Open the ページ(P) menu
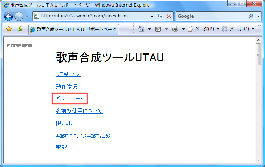The width and height of the screenshot is (265, 167). point(201,29)
